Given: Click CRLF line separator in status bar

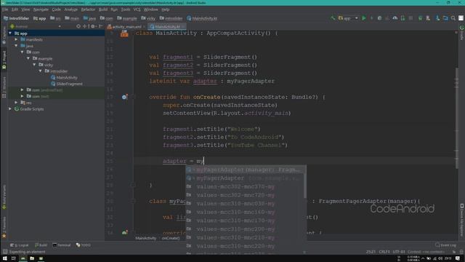Looking at the screenshot, I should pyautogui.click(x=384, y=252).
